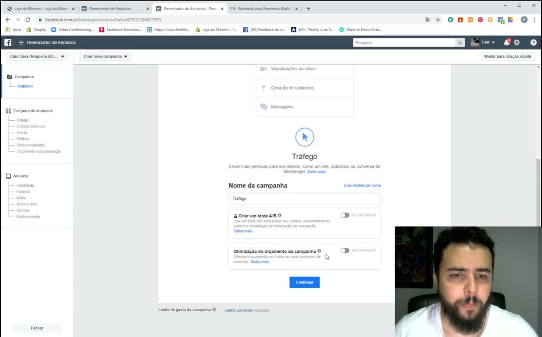Open the hamburger menu beside Gerenciador de Anúncios

[x=21, y=42]
